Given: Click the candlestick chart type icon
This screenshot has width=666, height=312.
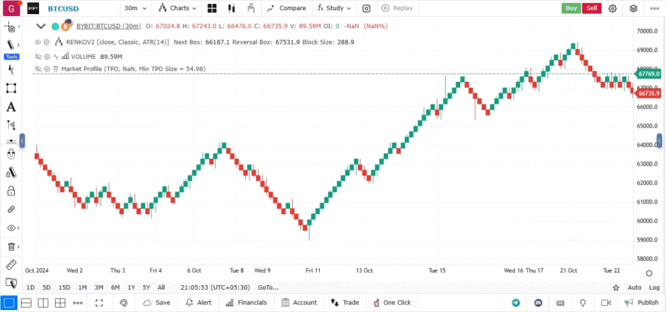Looking at the screenshot, I should coord(232,8).
